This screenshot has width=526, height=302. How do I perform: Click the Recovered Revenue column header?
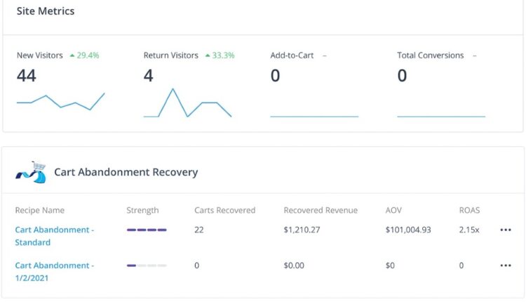[x=321, y=210]
